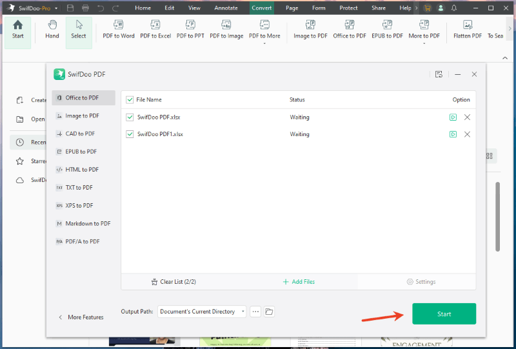The image size is (516, 349).
Task: Start converting the SwifDoo PDF1.xlsx row
Action: click(x=453, y=134)
